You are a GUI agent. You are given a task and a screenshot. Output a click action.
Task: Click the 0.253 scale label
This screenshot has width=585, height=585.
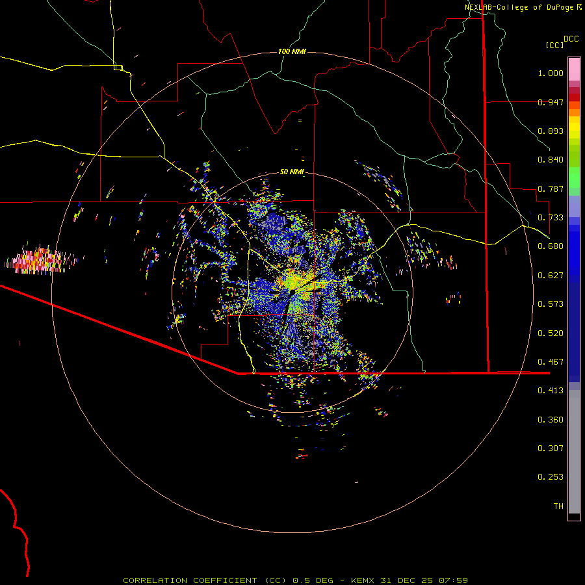coord(551,477)
